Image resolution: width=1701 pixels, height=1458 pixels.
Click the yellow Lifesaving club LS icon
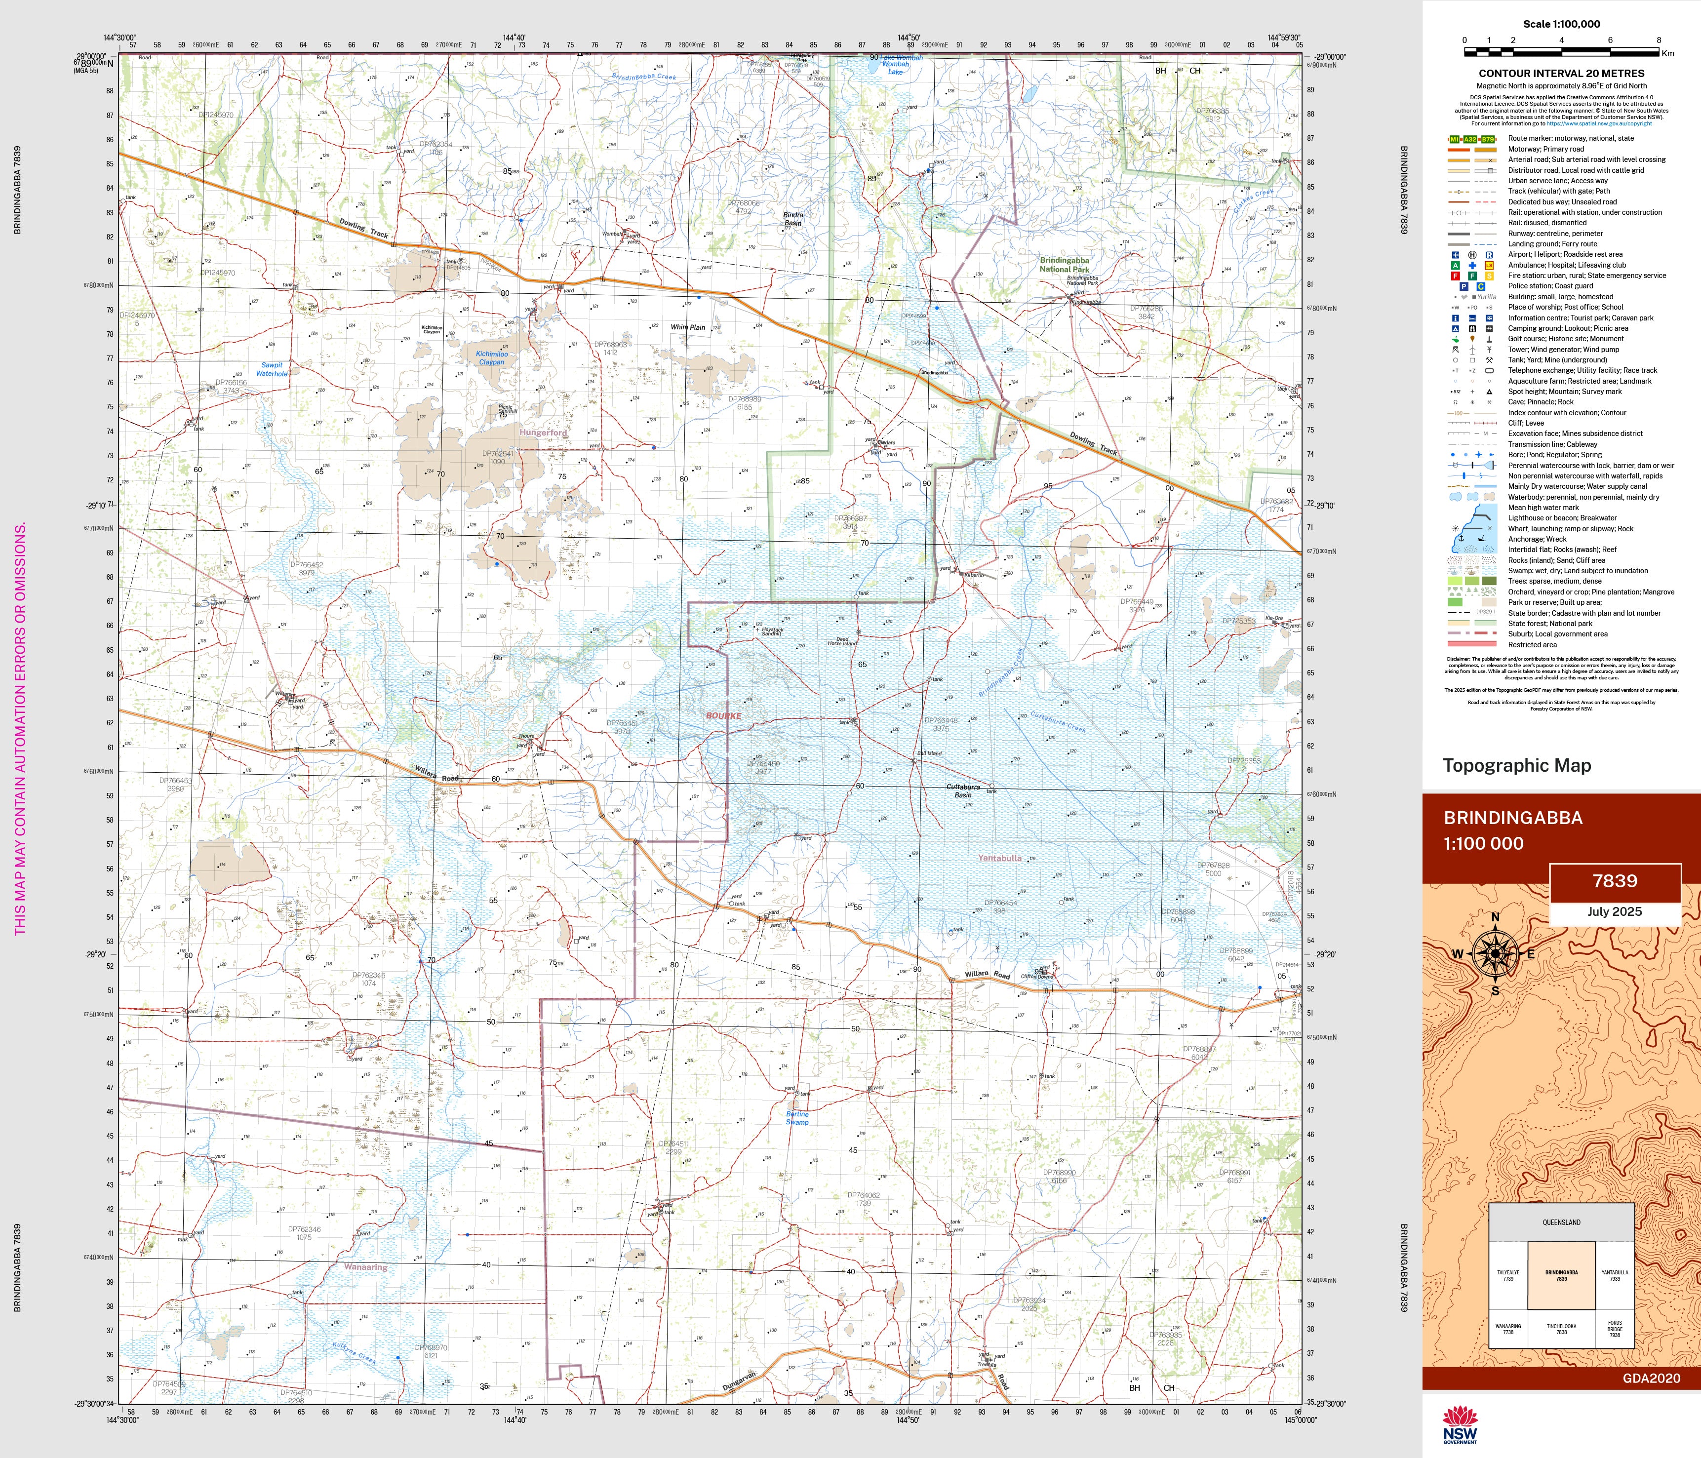click(x=1489, y=265)
